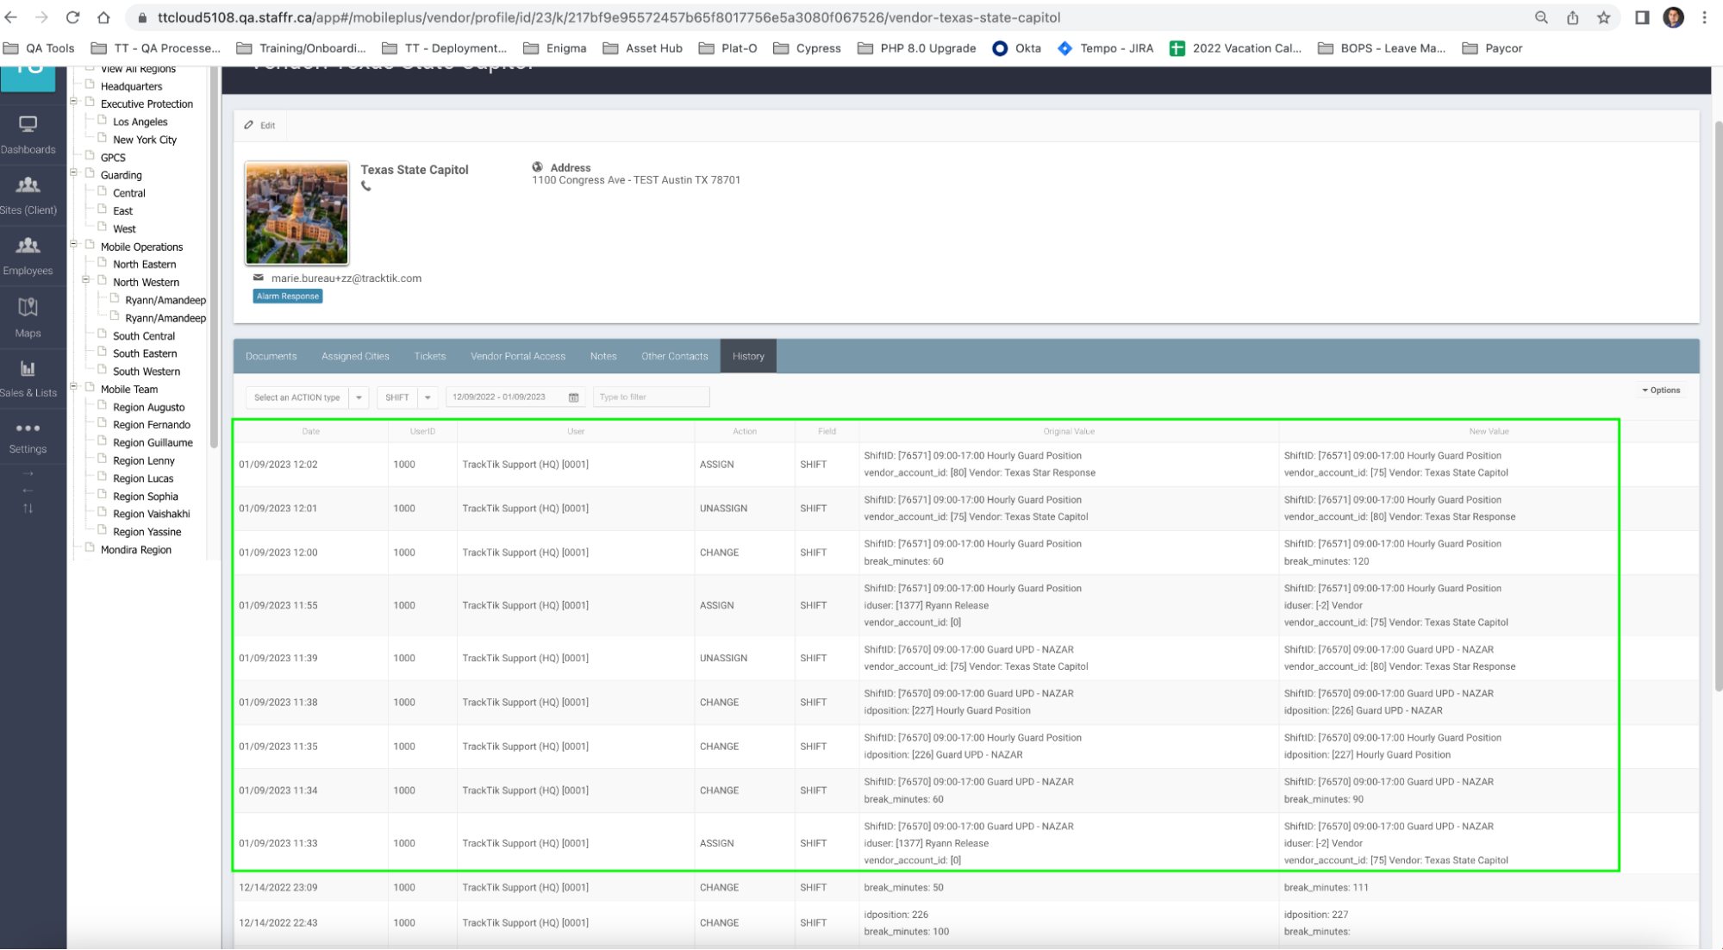Click the Alarm Response tag
The height and width of the screenshot is (950, 1723).
coord(288,296)
